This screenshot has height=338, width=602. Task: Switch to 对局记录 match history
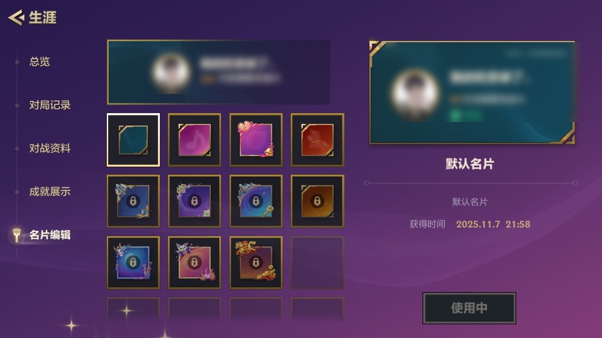coord(50,105)
